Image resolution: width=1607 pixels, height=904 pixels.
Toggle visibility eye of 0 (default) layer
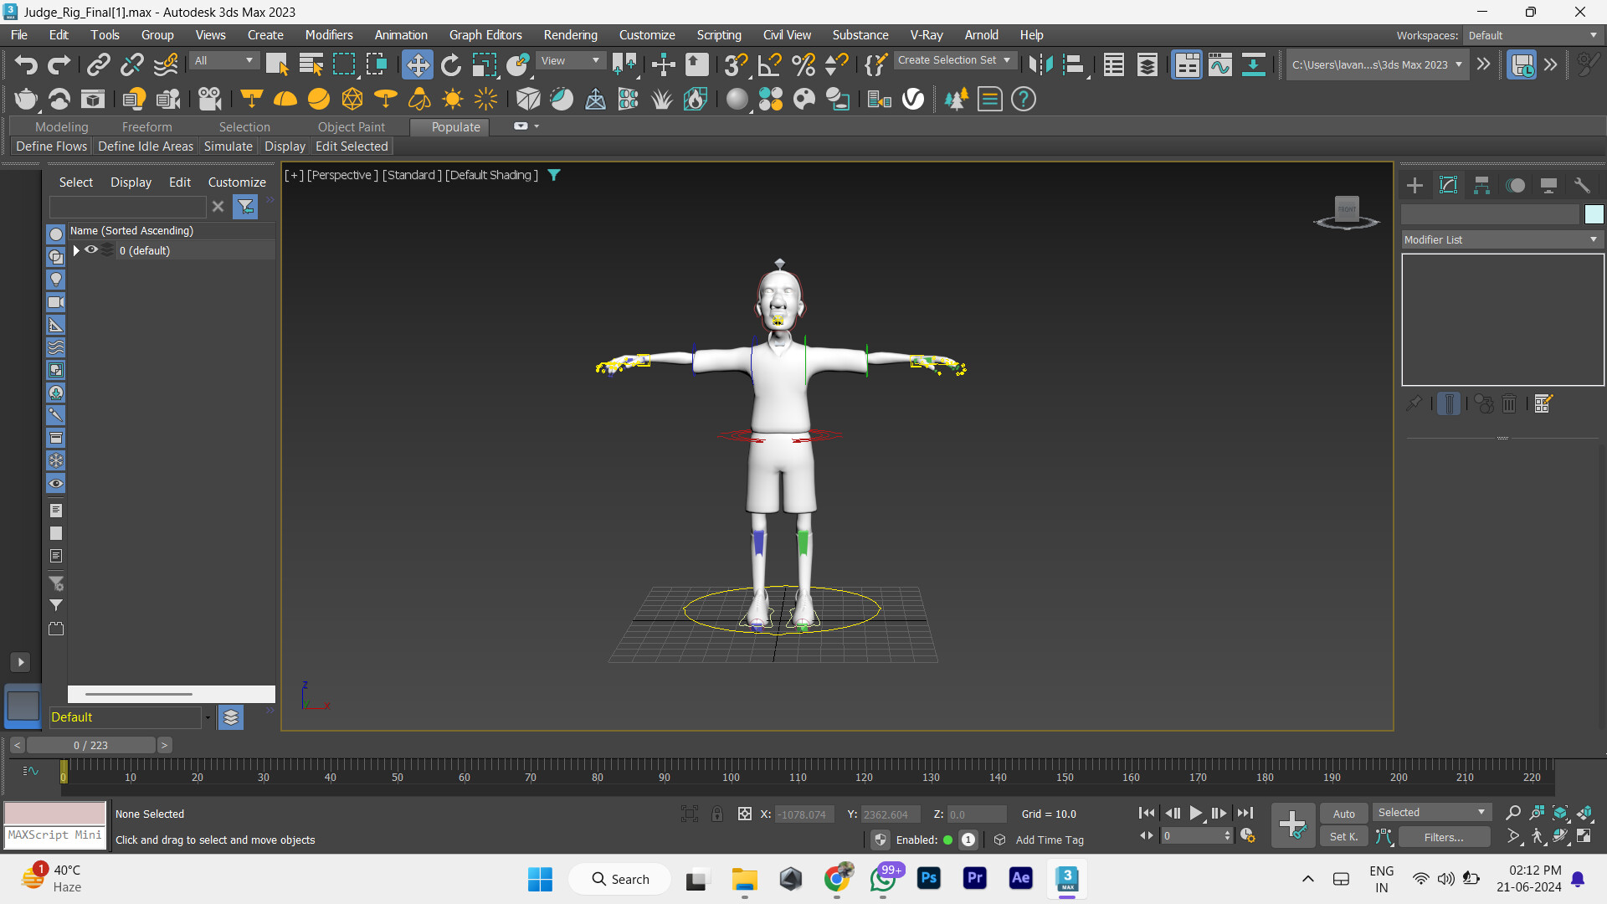click(x=91, y=249)
